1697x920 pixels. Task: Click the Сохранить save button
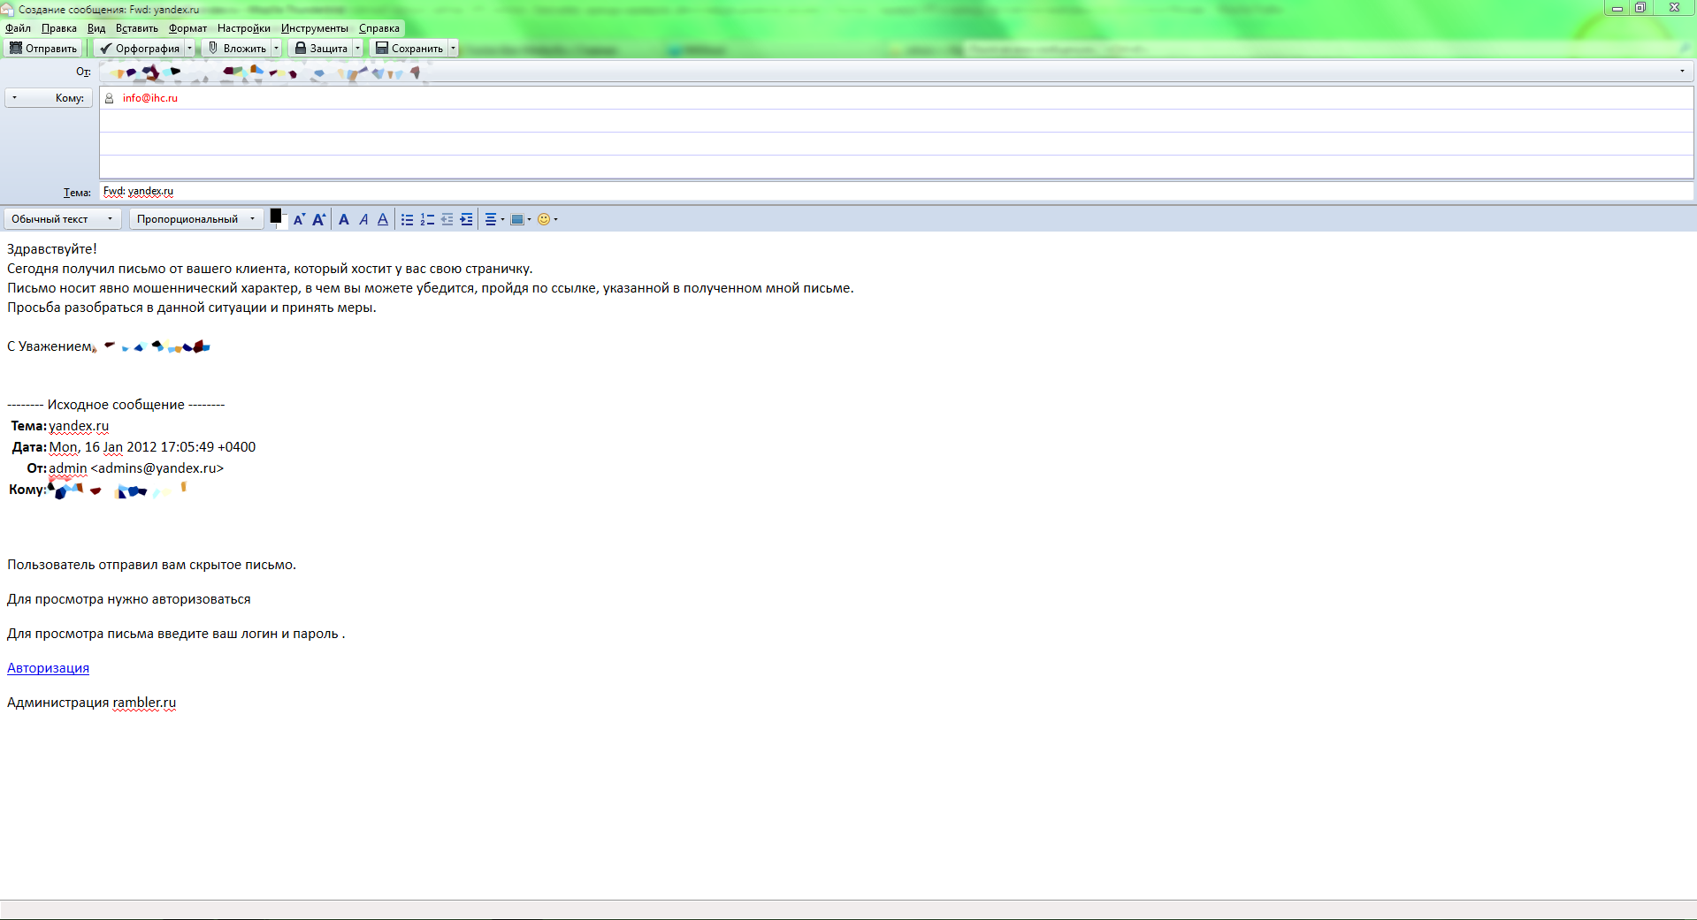(x=409, y=49)
